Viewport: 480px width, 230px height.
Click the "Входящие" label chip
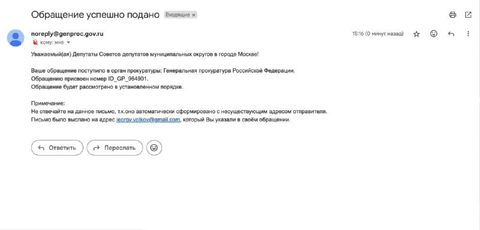tap(178, 14)
